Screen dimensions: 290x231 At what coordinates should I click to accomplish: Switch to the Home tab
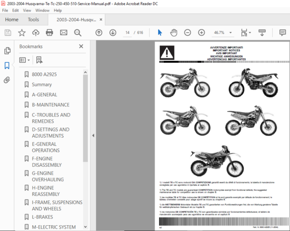click(x=12, y=20)
